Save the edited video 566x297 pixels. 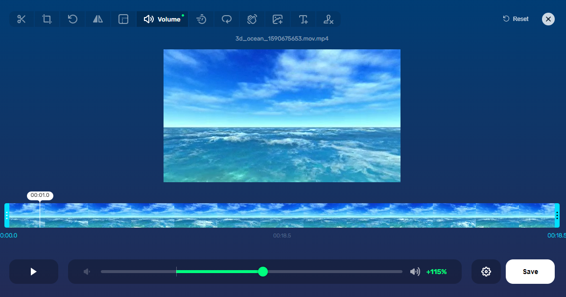(x=530, y=272)
